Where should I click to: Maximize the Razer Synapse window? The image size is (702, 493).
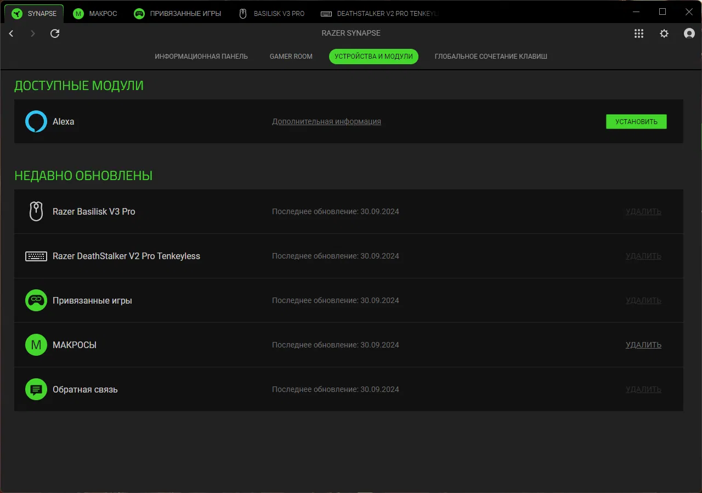pyautogui.click(x=663, y=12)
